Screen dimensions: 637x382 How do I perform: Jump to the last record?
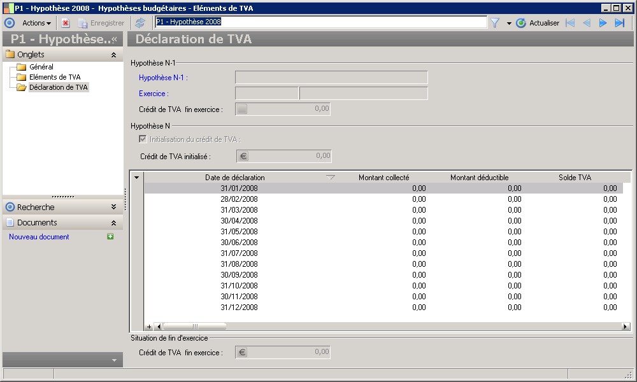(619, 23)
